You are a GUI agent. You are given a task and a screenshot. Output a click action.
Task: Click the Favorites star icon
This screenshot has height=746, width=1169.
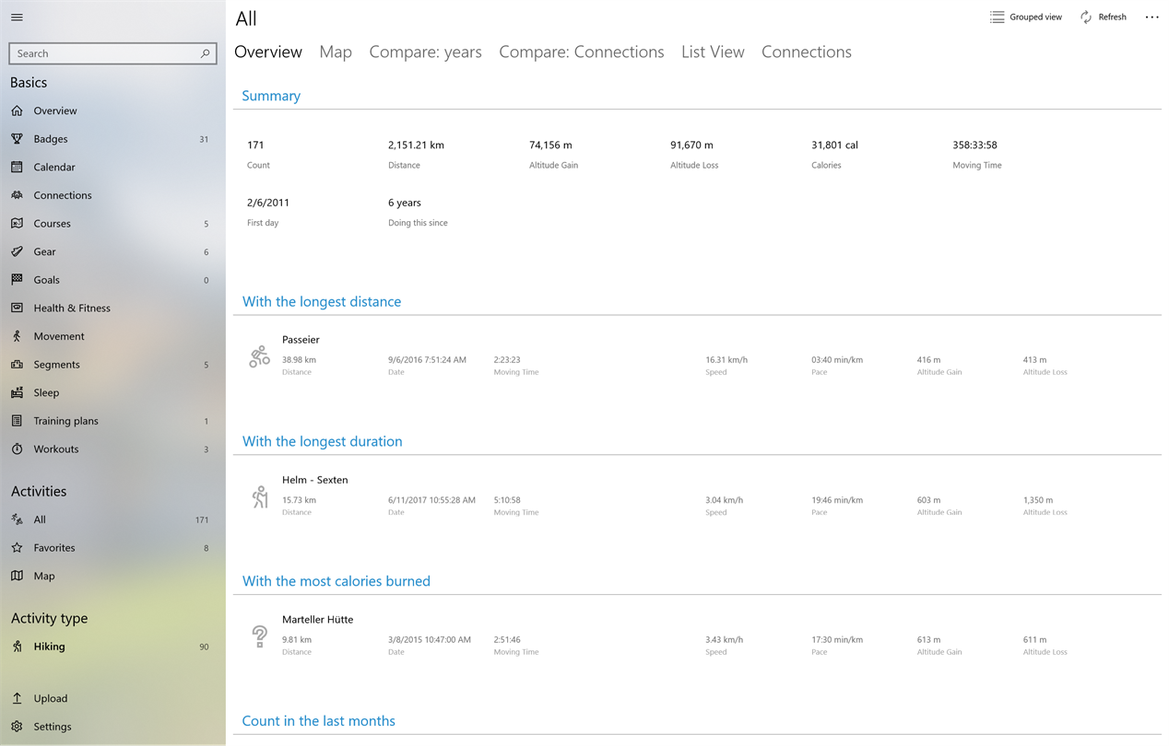tap(17, 548)
